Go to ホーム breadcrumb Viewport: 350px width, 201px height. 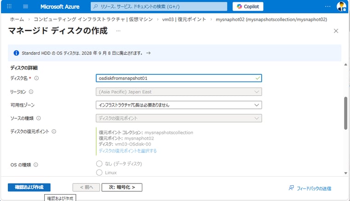(17, 19)
